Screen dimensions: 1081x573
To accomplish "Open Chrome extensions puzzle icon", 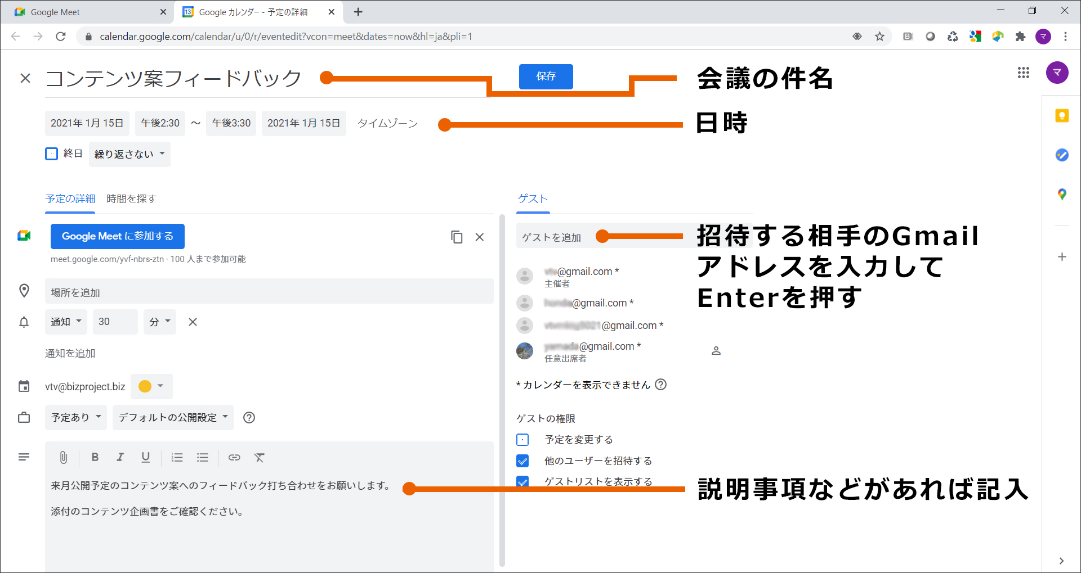I will (1020, 37).
